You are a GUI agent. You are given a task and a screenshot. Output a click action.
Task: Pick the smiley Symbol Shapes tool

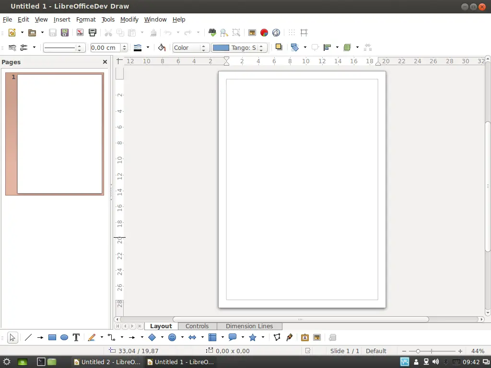click(x=172, y=338)
